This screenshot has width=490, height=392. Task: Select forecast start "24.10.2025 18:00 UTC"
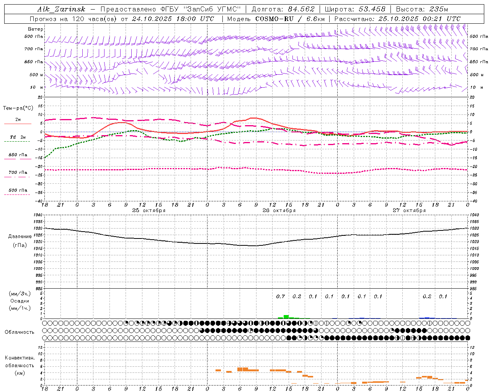click(x=173, y=19)
